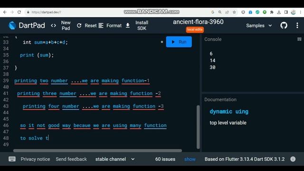The width and height of the screenshot is (304, 171).
Task: Click the console clear icon
Action: pos(299,39)
